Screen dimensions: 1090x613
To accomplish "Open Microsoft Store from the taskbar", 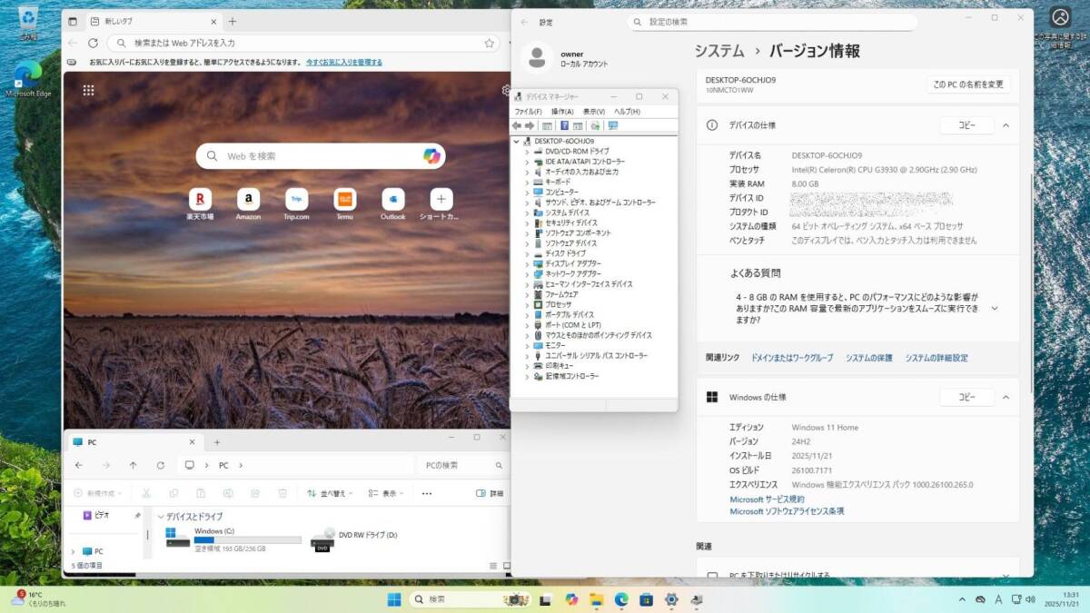I will pos(646,599).
